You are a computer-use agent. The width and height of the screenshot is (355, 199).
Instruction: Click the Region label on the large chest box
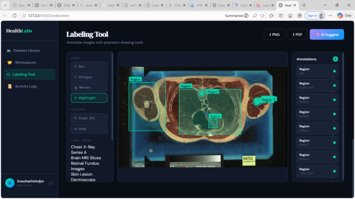pos(185,86)
